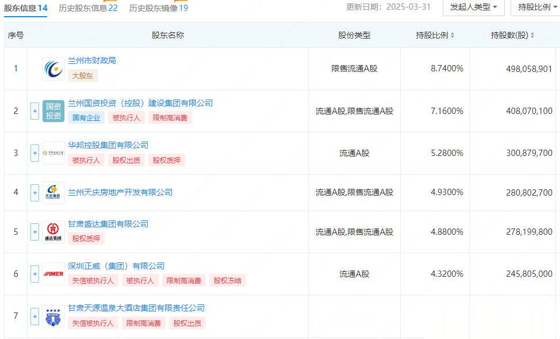Screen dimensions: 560x339
Task: Click the 股份类型 column header
Action: tap(354, 35)
